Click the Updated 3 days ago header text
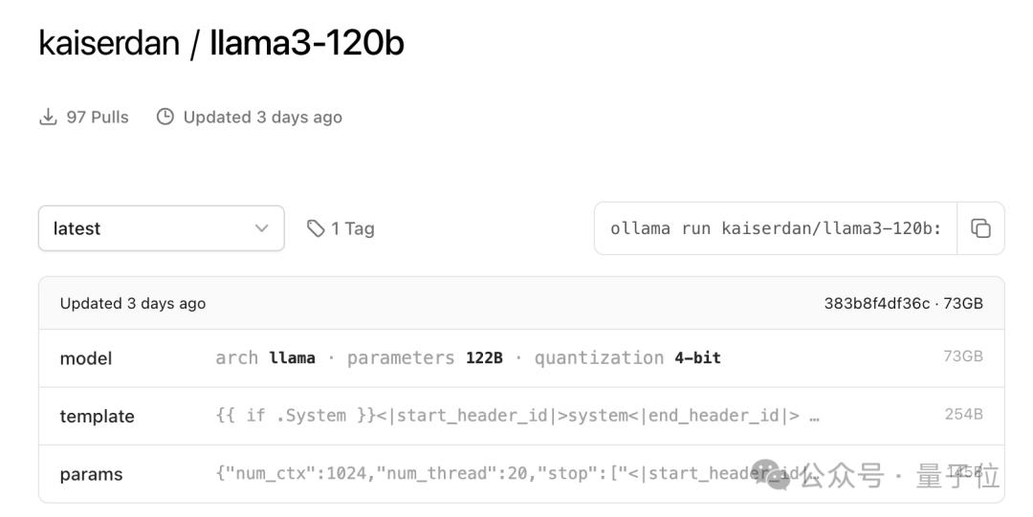Screen dimensions: 1033x517 pos(133,304)
